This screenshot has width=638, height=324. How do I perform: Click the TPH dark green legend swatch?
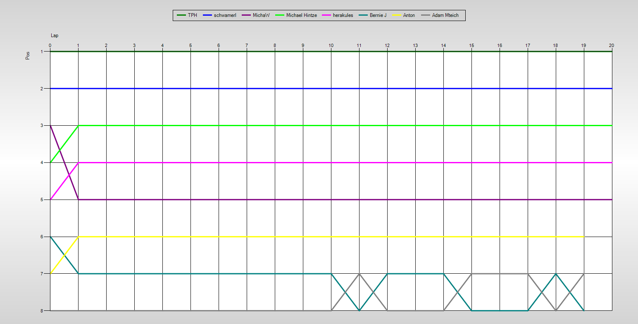181,15
